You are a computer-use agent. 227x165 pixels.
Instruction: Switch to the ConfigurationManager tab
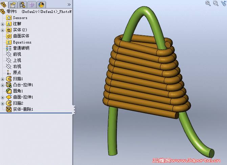tap(22, 5)
